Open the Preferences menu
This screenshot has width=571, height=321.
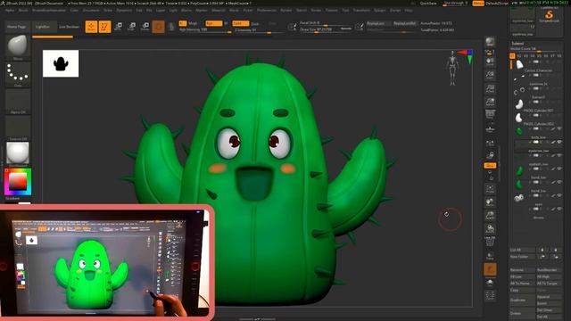(267, 10)
